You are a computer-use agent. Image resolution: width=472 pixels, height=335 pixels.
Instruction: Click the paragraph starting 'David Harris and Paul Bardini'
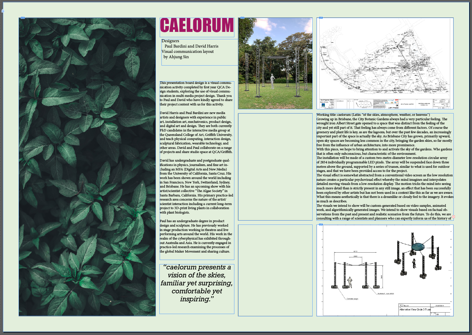click(196, 132)
